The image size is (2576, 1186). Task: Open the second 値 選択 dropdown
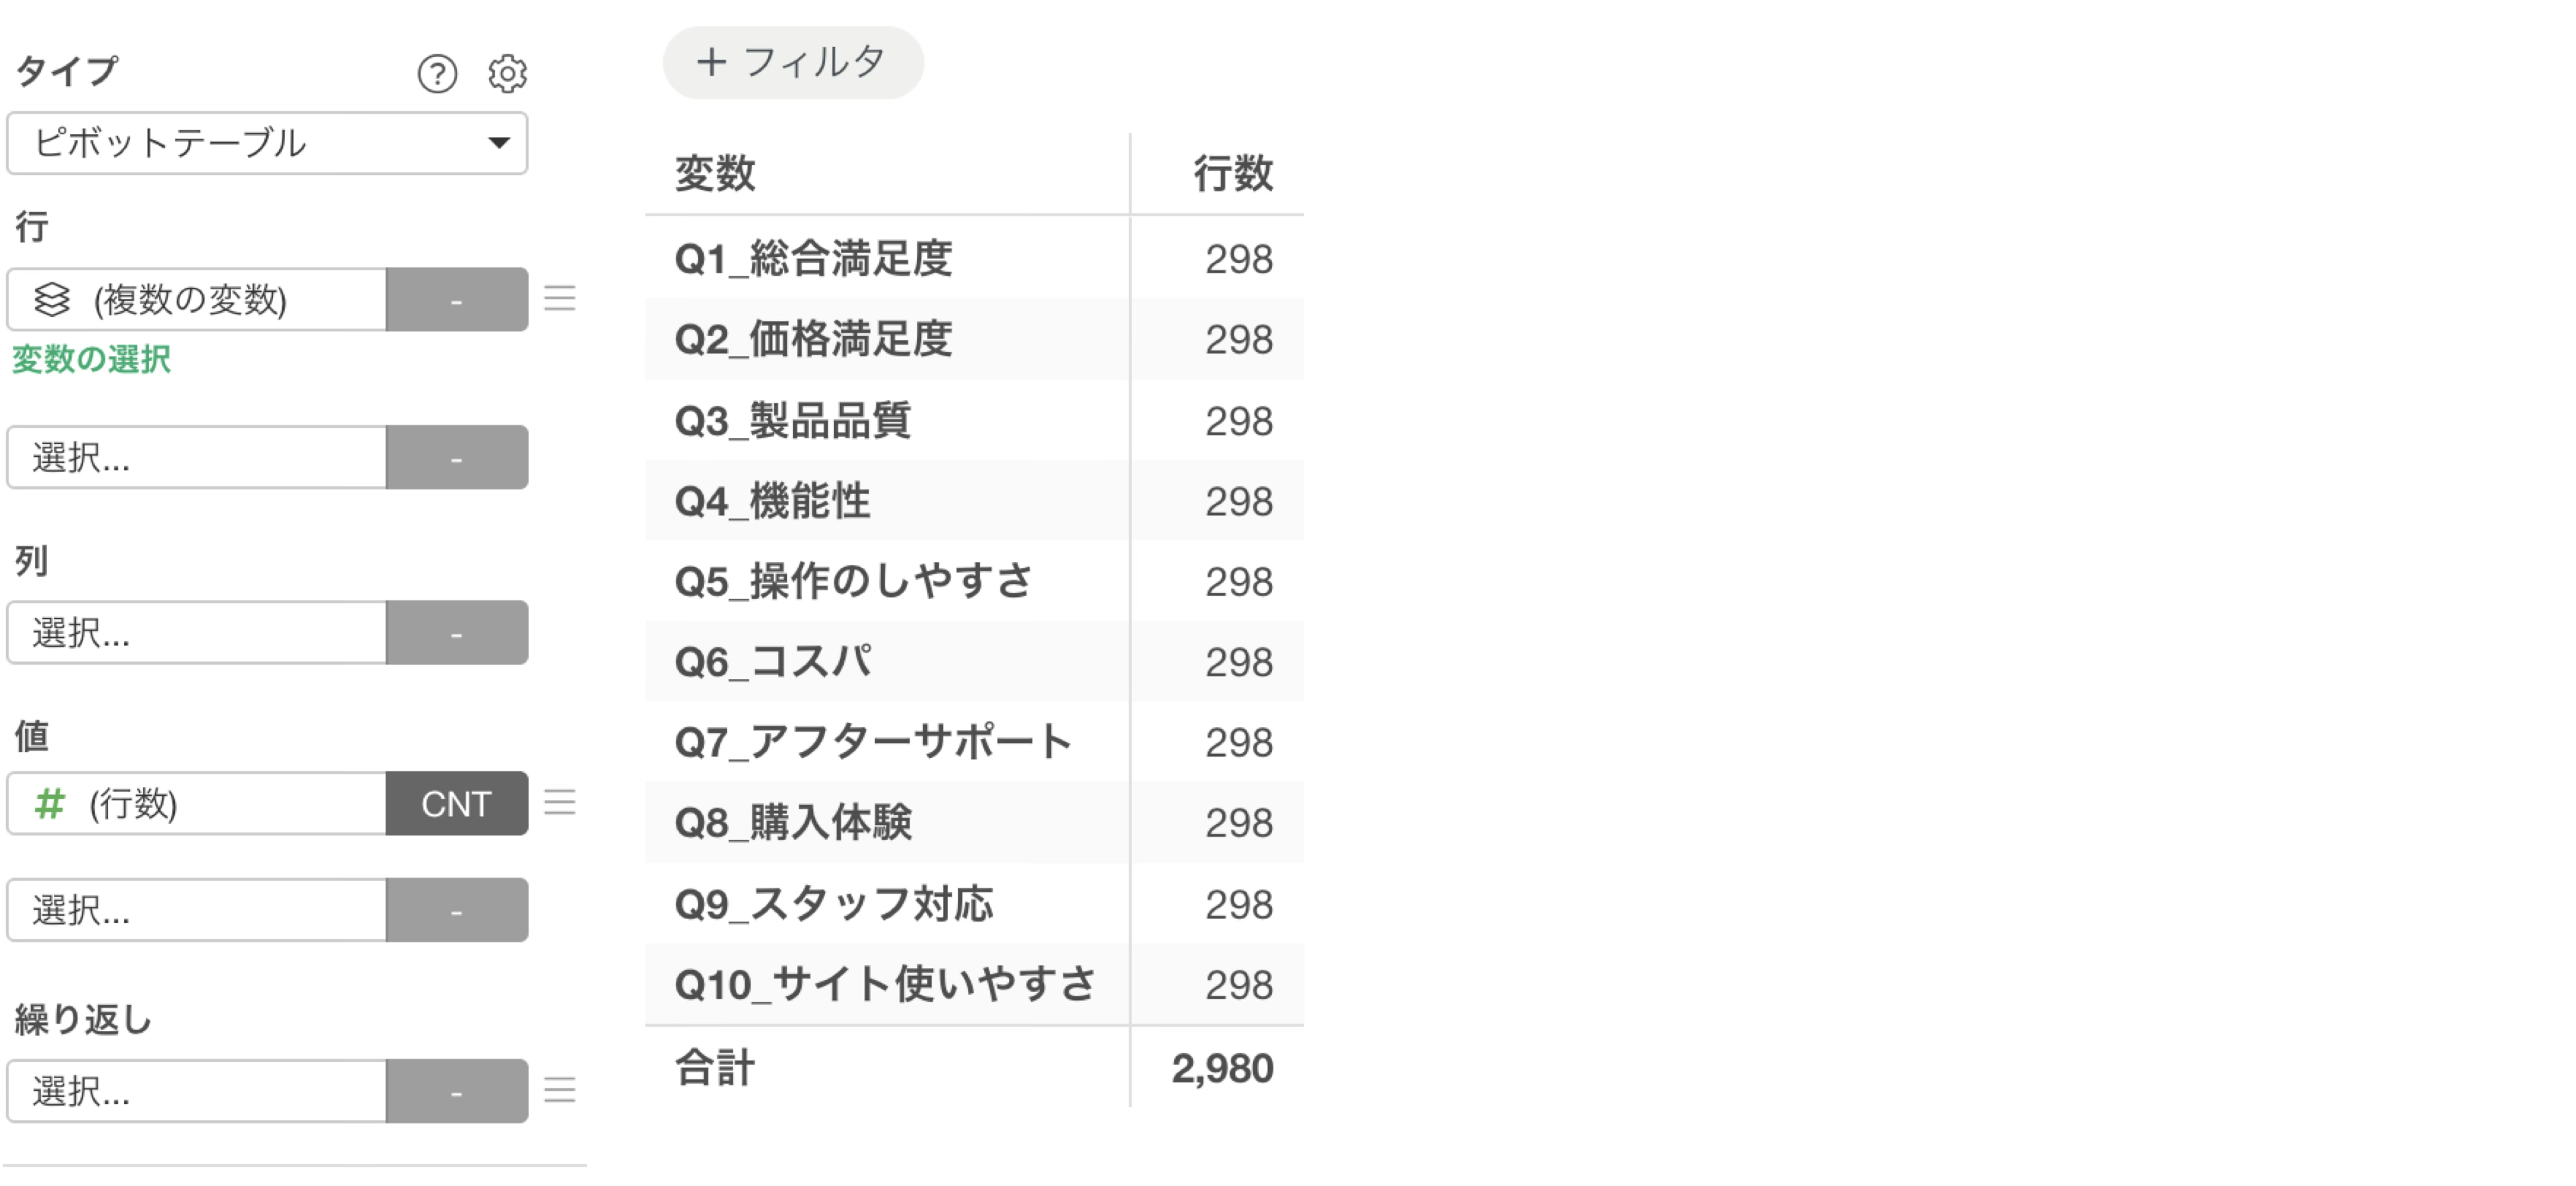[x=197, y=910]
